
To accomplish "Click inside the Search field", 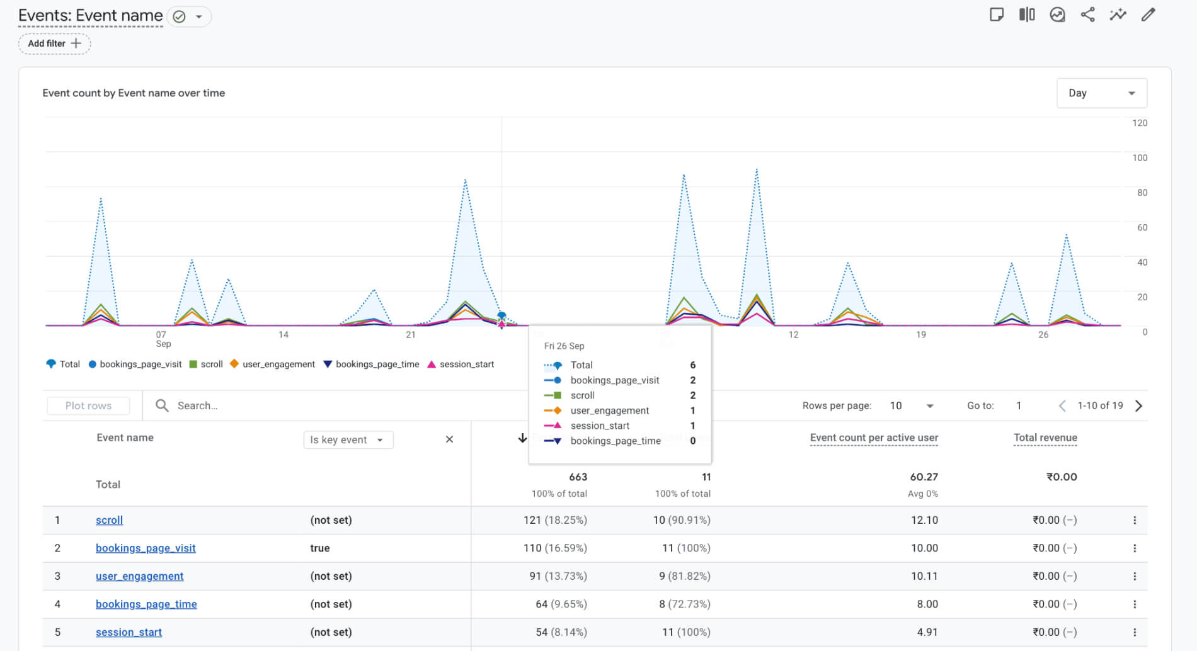I will (x=252, y=405).
